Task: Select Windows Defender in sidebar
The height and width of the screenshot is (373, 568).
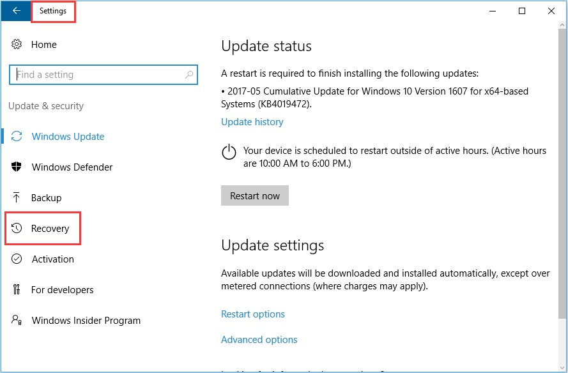Action: (72, 167)
